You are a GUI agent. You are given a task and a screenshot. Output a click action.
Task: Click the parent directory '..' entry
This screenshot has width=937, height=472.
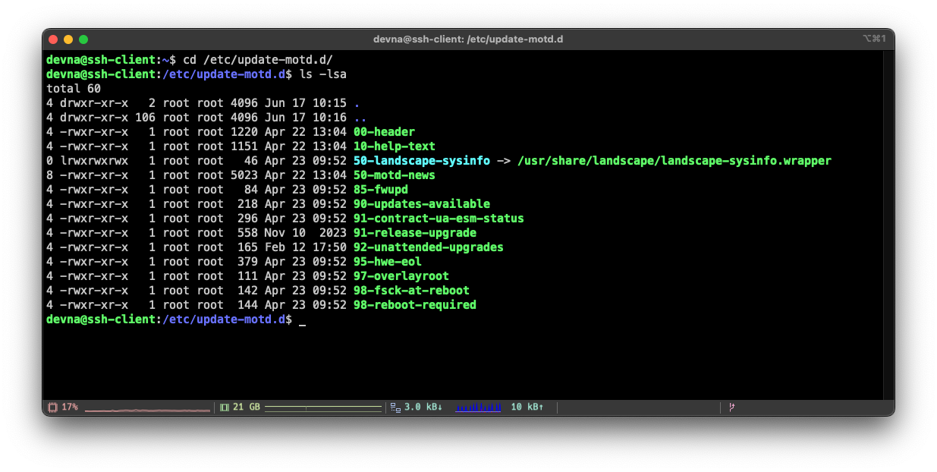point(360,118)
